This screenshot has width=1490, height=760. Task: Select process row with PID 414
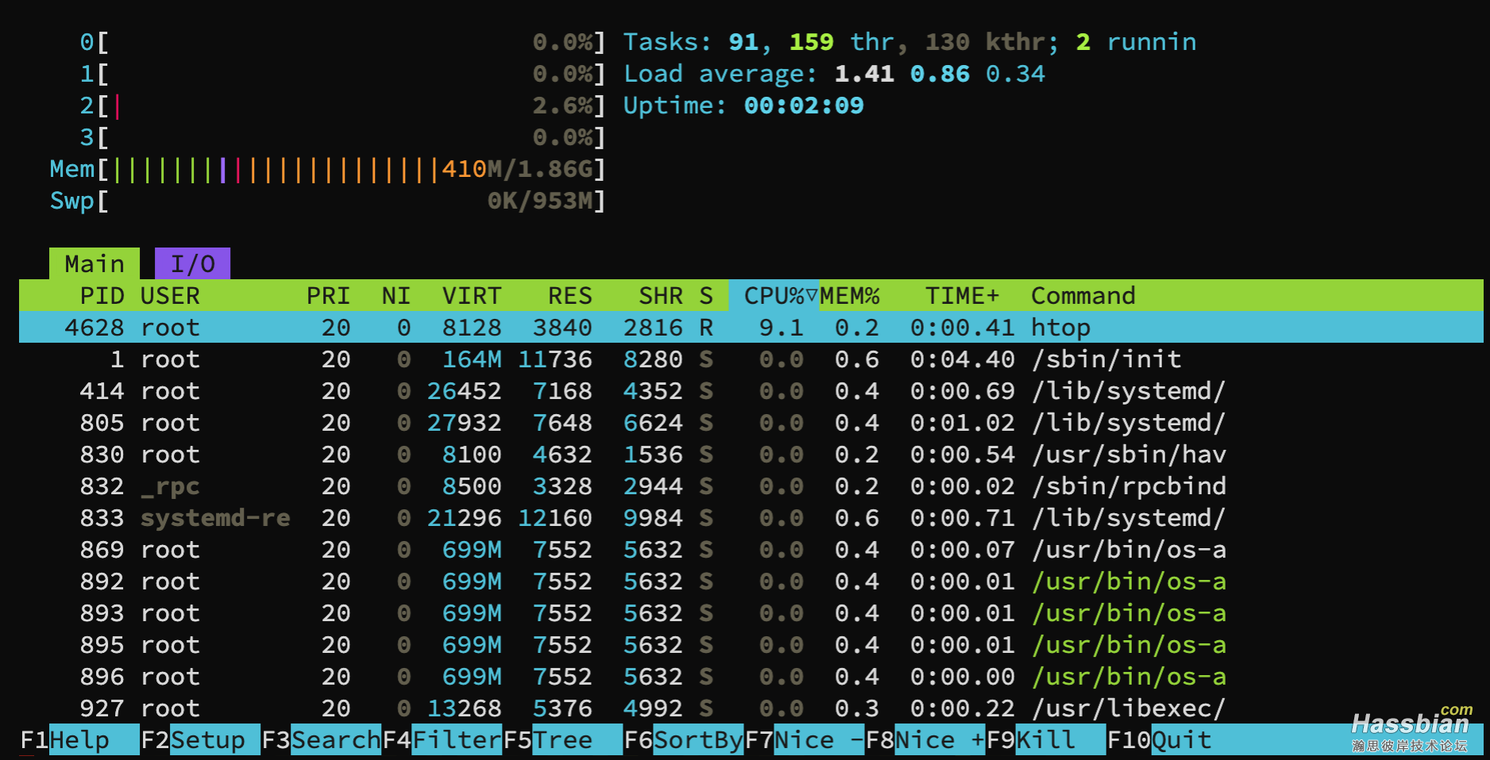pyautogui.click(x=751, y=390)
